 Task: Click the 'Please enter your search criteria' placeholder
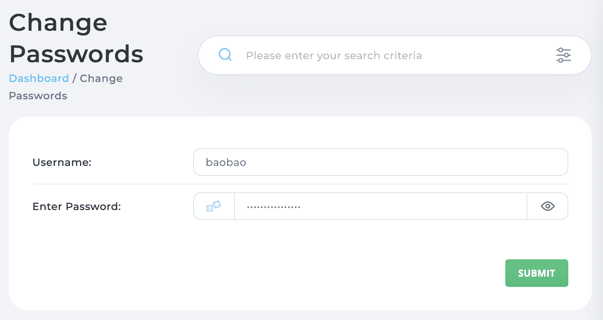pos(334,56)
